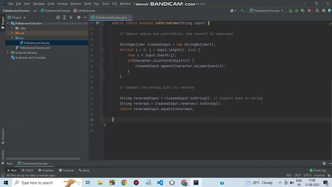
Task: Click the Run tool window button at bottom
Action: 12,170
